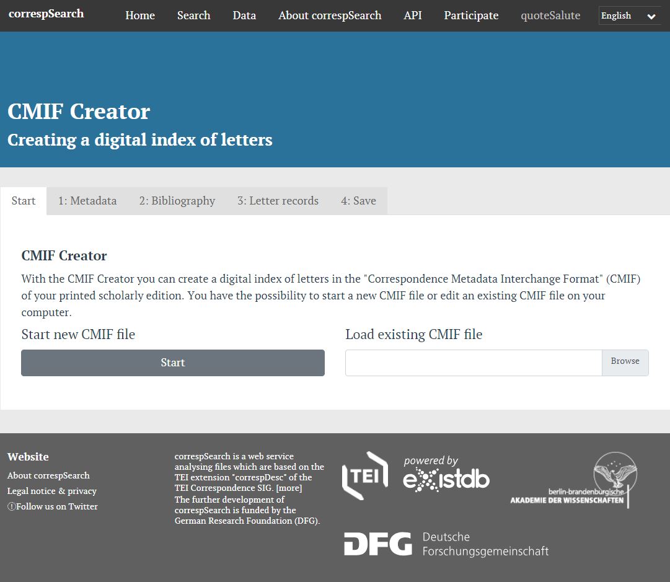Click the existing CMIF file input field
The height and width of the screenshot is (582, 670).
point(474,363)
